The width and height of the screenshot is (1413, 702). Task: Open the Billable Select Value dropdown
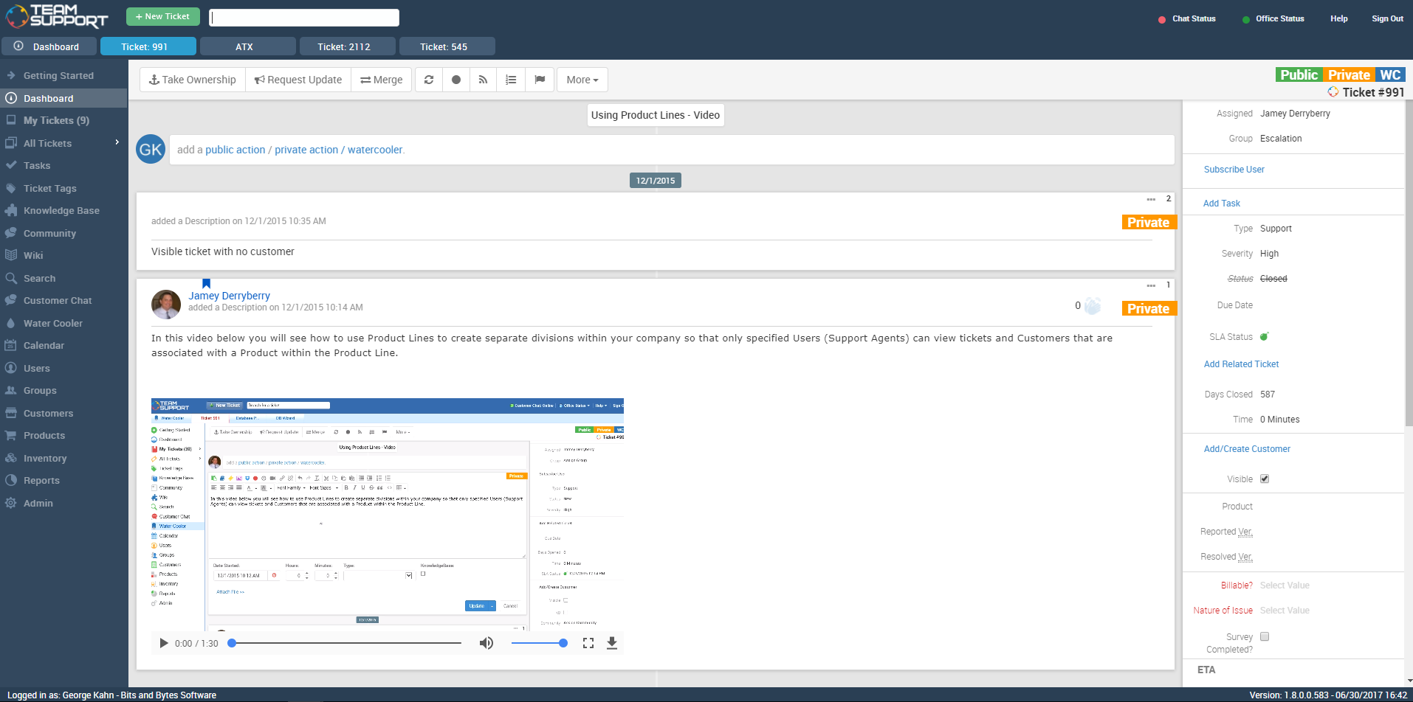coord(1285,585)
